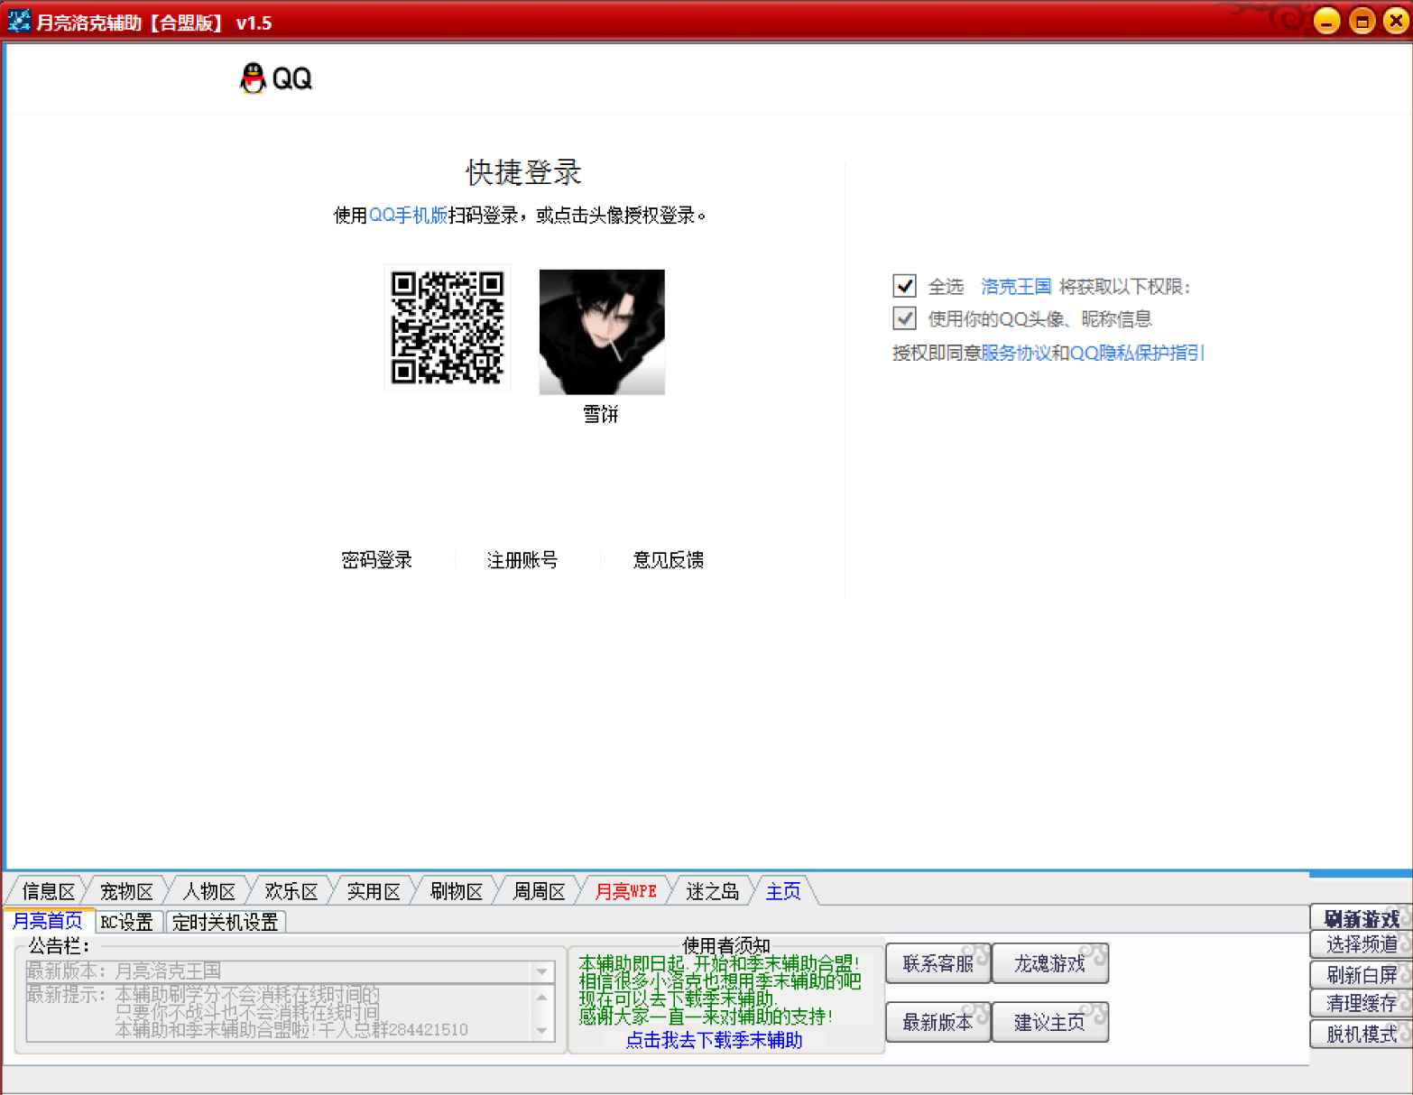The width and height of the screenshot is (1413, 1095).
Task: Toggle the QQ头像昵称 permission checkbox
Action: click(903, 318)
